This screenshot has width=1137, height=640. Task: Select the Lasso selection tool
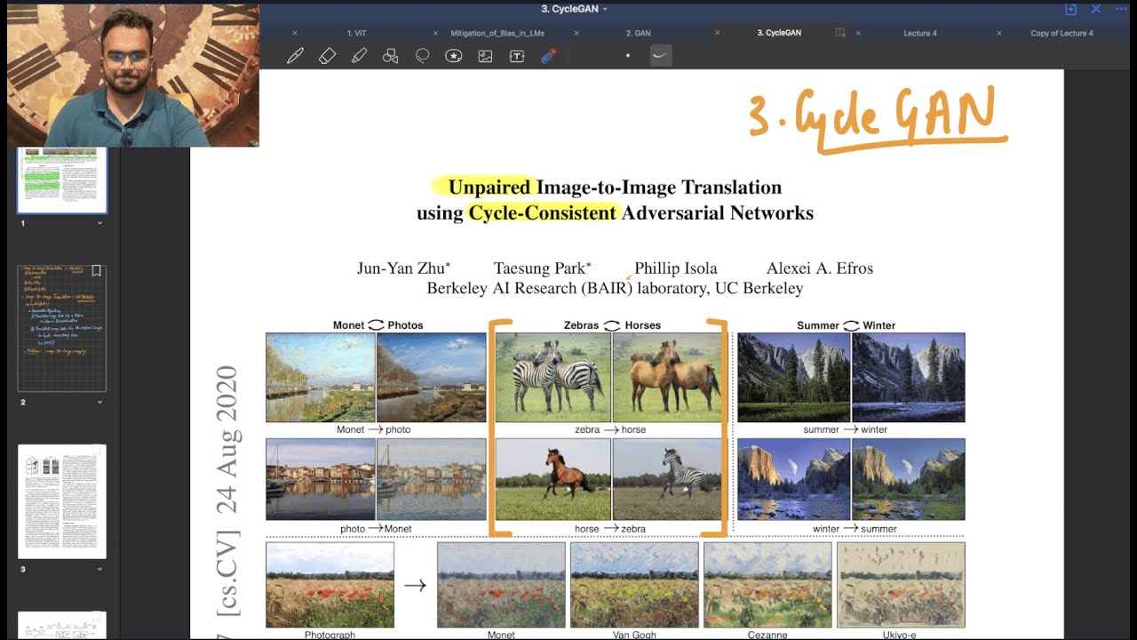point(422,56)
